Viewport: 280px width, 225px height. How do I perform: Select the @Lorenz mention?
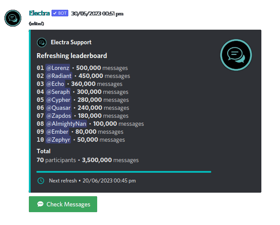click(x=58, y=68)
